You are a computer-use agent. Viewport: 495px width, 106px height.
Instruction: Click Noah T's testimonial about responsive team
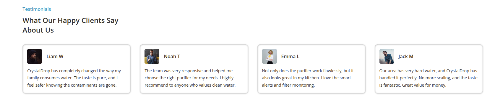190,78
